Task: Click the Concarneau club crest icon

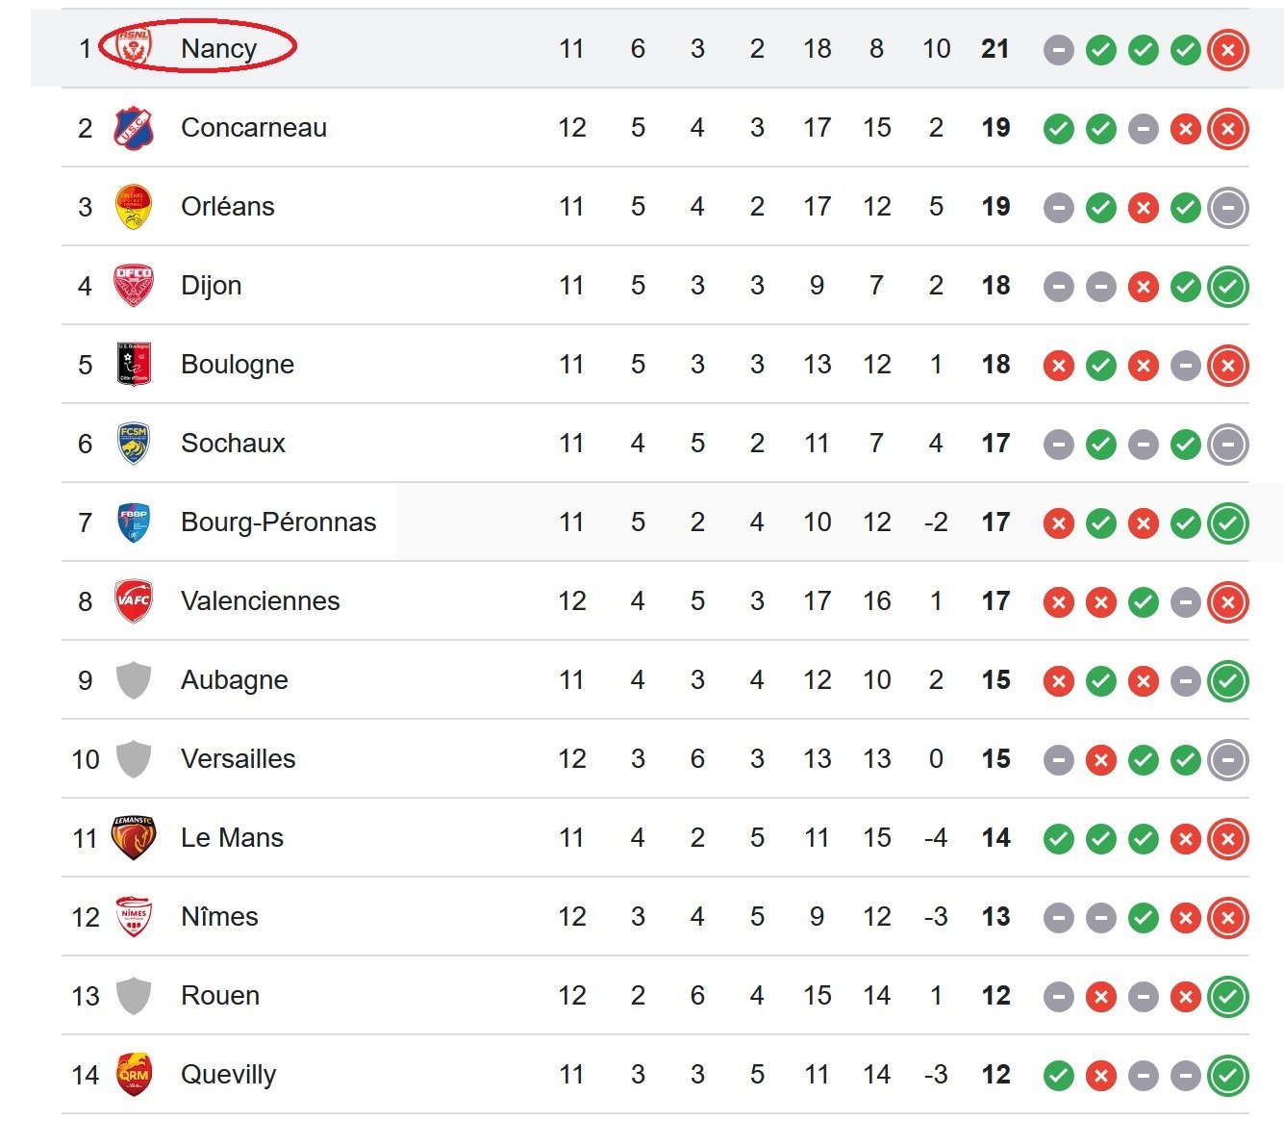Action: tap(134, 127)
